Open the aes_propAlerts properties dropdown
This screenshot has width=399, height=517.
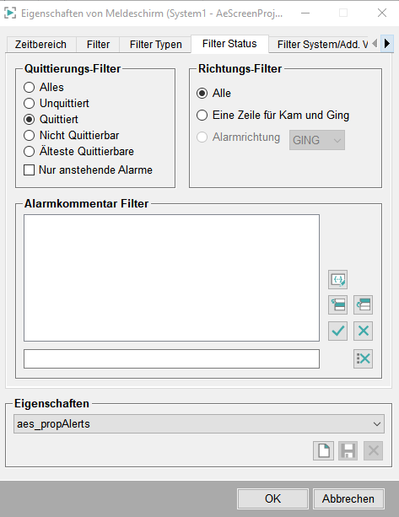[199, 423]
